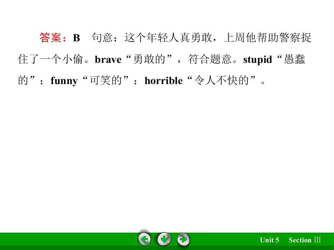Click the word stupid

(257, 60)
